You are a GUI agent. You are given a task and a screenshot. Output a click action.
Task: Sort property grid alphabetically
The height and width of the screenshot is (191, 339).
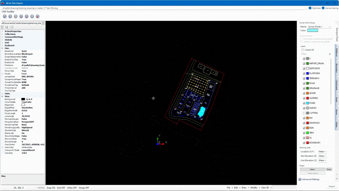pyautogui.click(x=7, y=27)
